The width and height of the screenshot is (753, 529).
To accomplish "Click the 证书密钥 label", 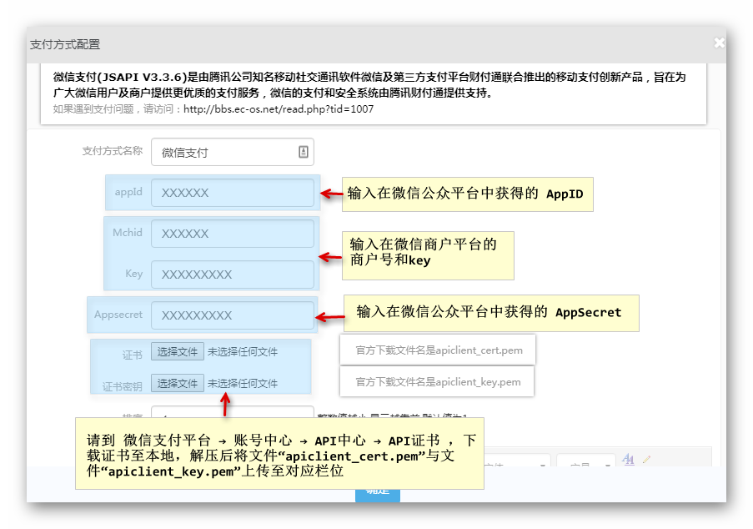I will point(122,387).
